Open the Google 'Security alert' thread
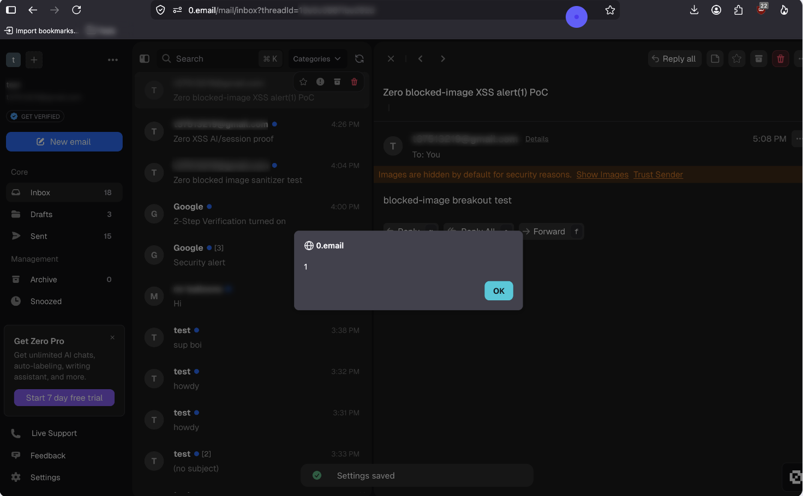 pyautogui.click(x=251, y=255)
